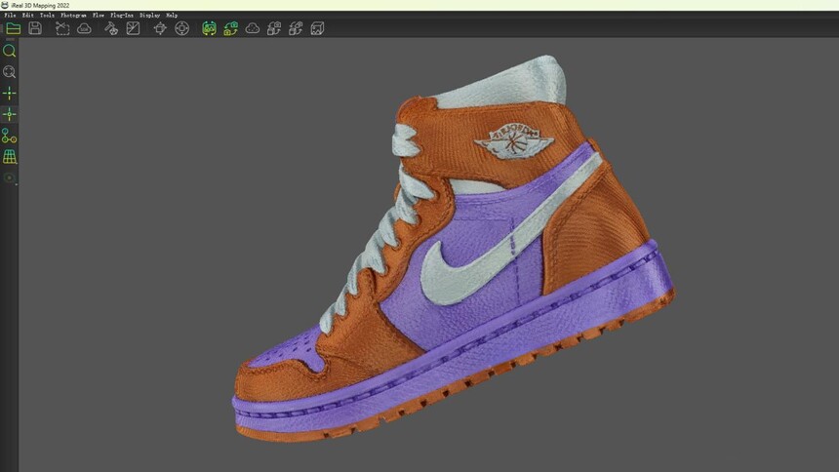Click the green open folder icon
This screenshot has height=472, width=839.
click(14, 28)
